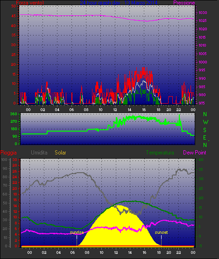
Task: Click the Dew Point legend label
Action: (x=195, y=153)
